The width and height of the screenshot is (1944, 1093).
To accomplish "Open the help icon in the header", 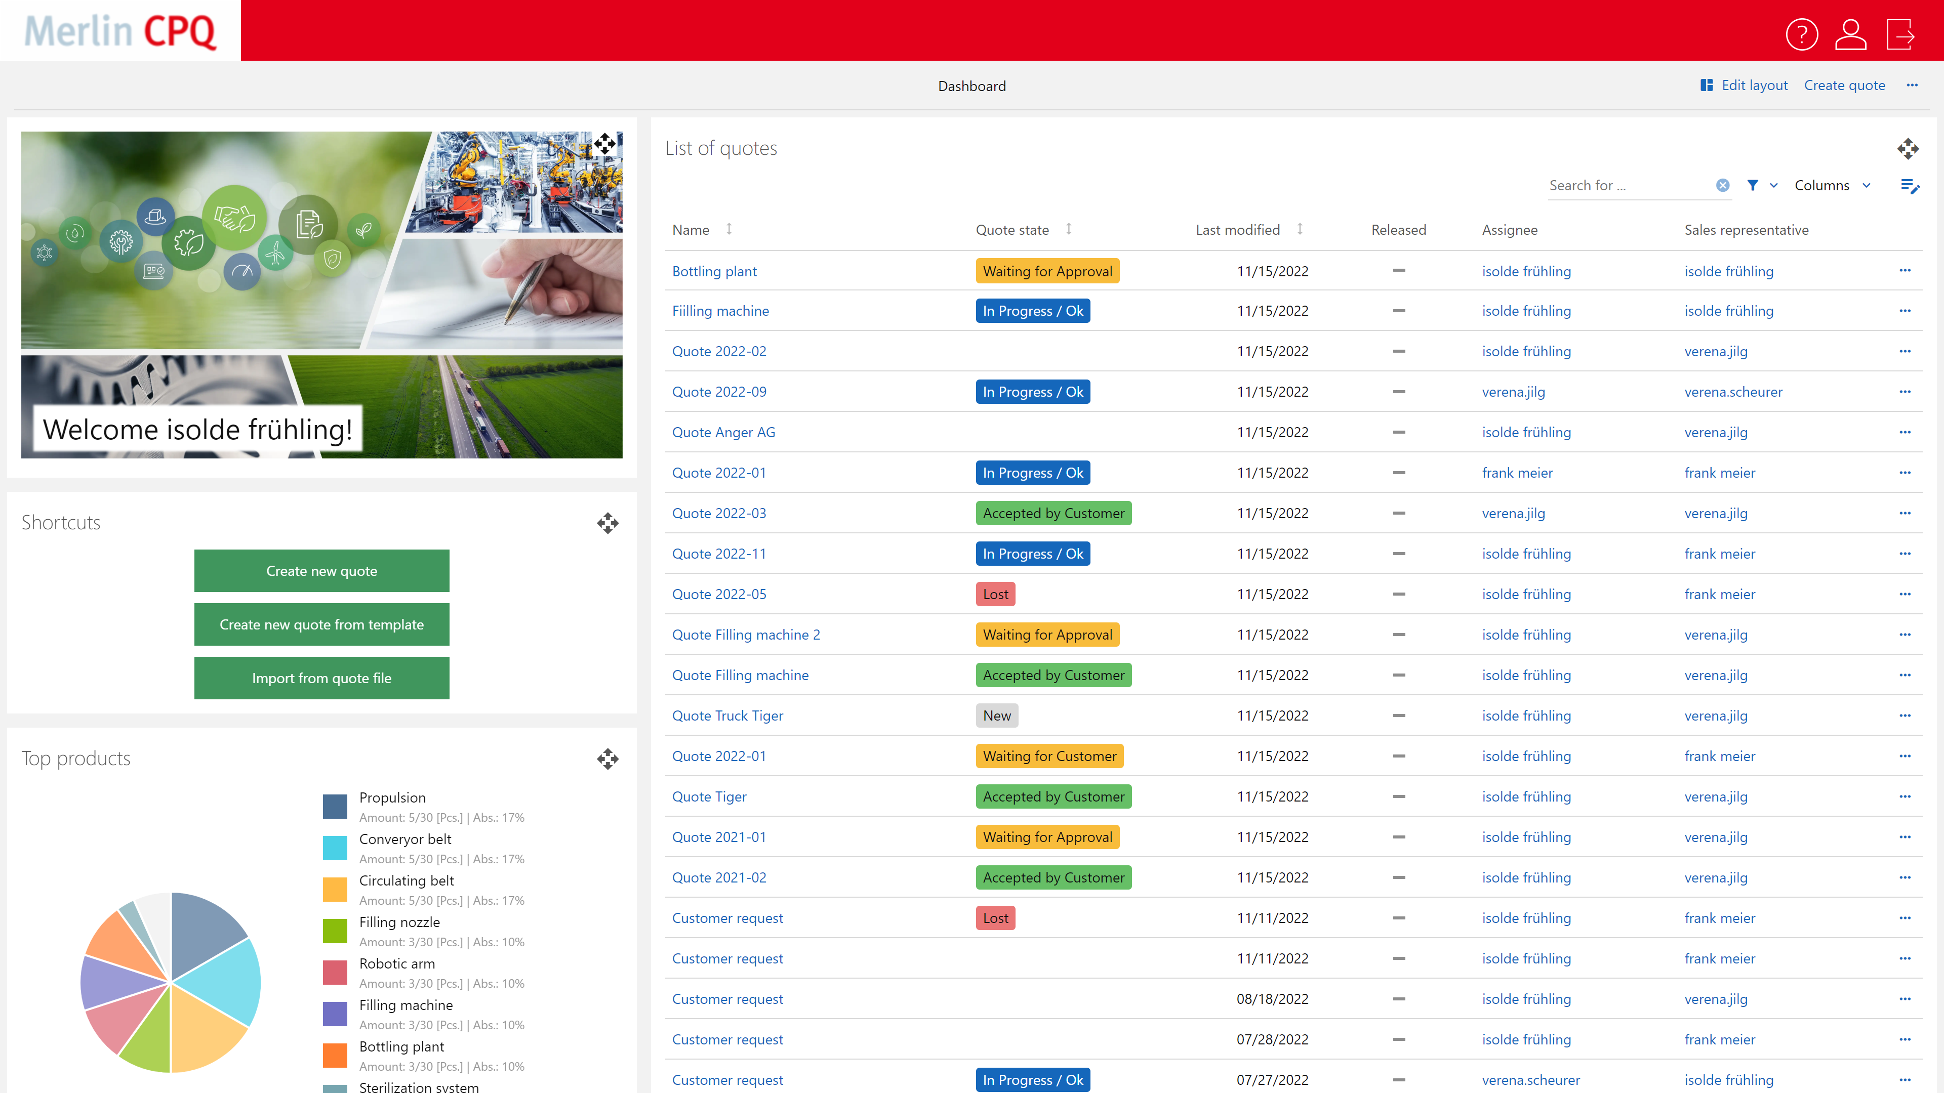I will pos(1802,34).
